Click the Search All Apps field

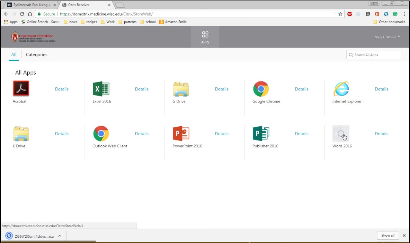point(374,55)
